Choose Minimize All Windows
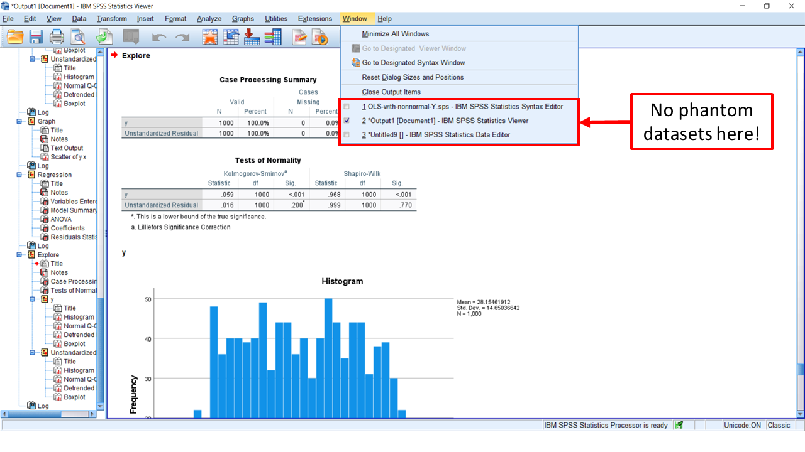805x452 pixels. [395, 34]
